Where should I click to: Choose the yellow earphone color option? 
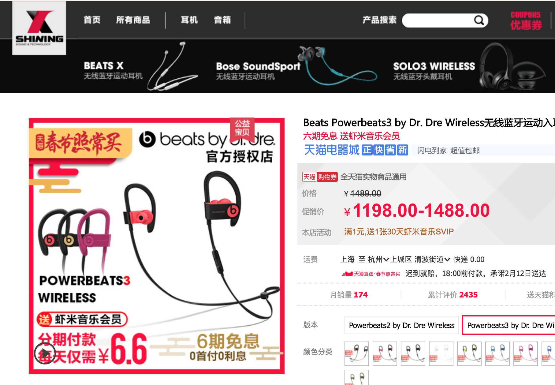click(469, 354)
